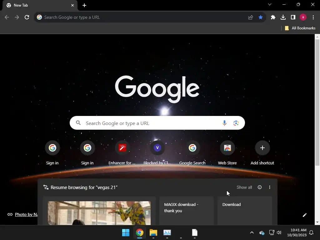Open the dancing person thumbnail card
This screenshot has height=240, width=320.
99,211
